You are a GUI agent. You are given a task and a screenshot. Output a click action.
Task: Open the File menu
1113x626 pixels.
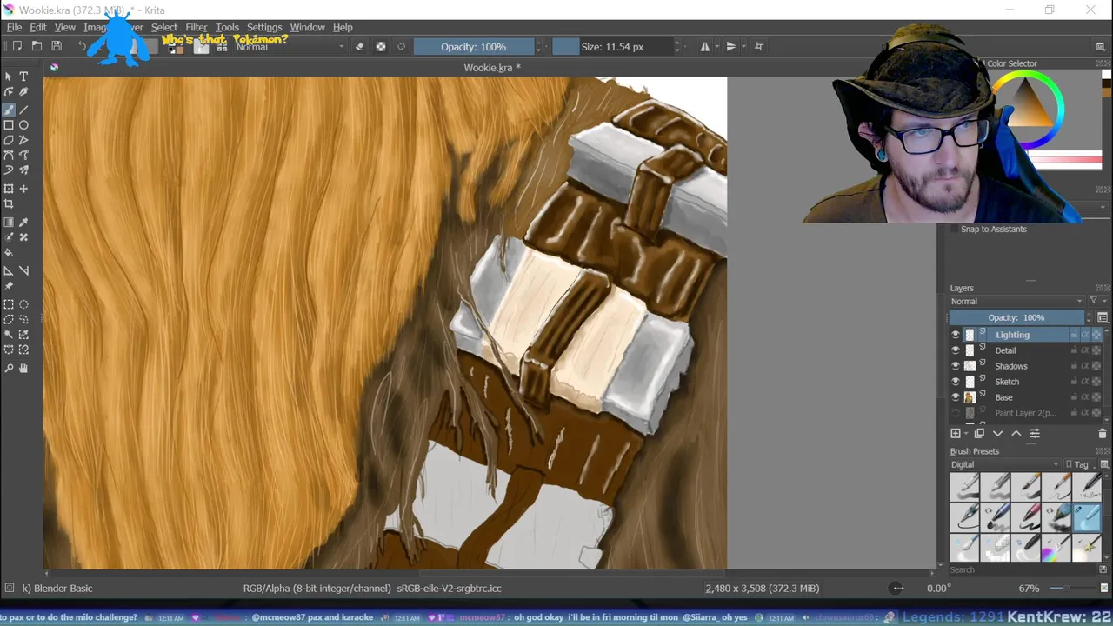(x=15, y=28)
